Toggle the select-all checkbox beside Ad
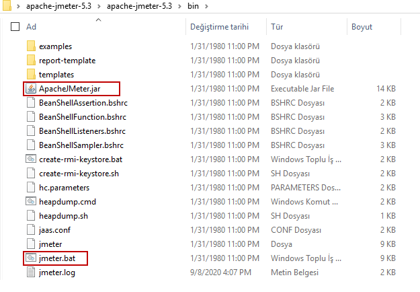420x292 pixels. 15,26
